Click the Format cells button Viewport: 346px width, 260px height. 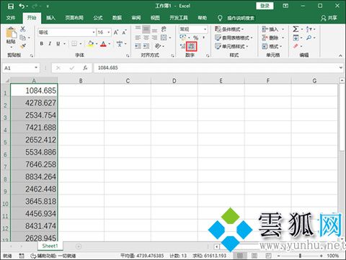click(x=272, y=46)
